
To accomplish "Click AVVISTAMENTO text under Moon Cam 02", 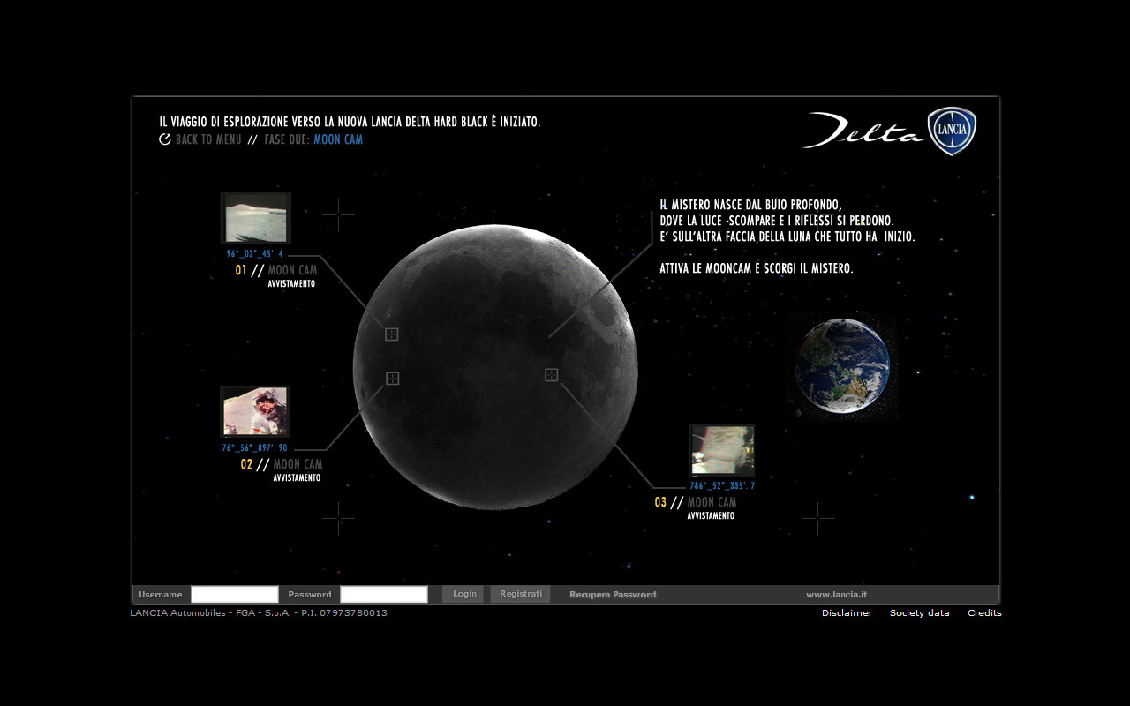I will pyautogui.click(x=297, y=478).
